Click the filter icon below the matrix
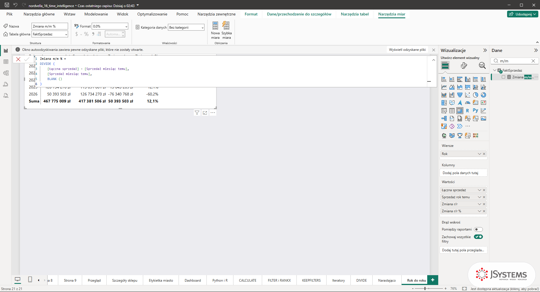540x292 pixels. click(x=197, y=113)
